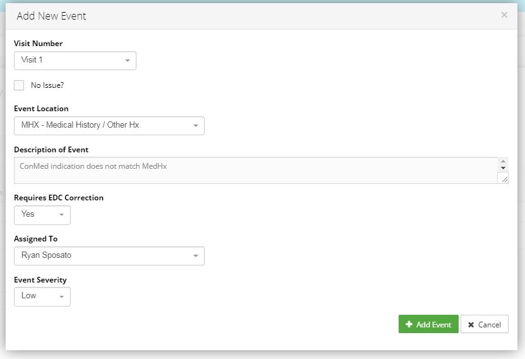Viewport: 525px width, 359px height.
Task: Open the Event Location dropdown
Action: [x=109, y=125]
